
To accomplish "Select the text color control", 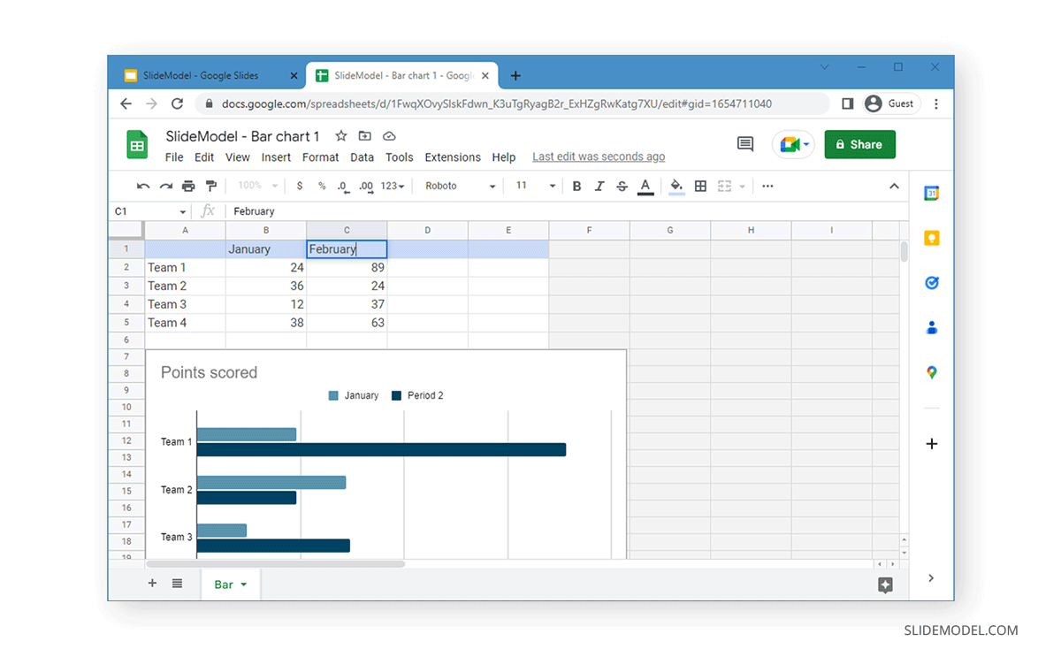I will pyautogui.click(x=645, y=186).
